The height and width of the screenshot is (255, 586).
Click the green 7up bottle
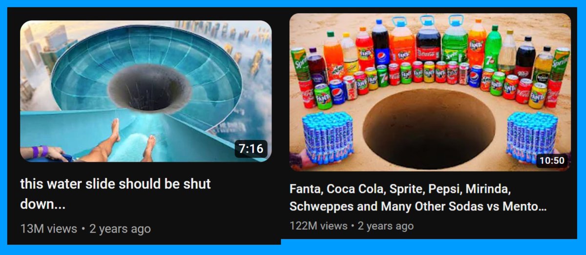click(493, 48)
